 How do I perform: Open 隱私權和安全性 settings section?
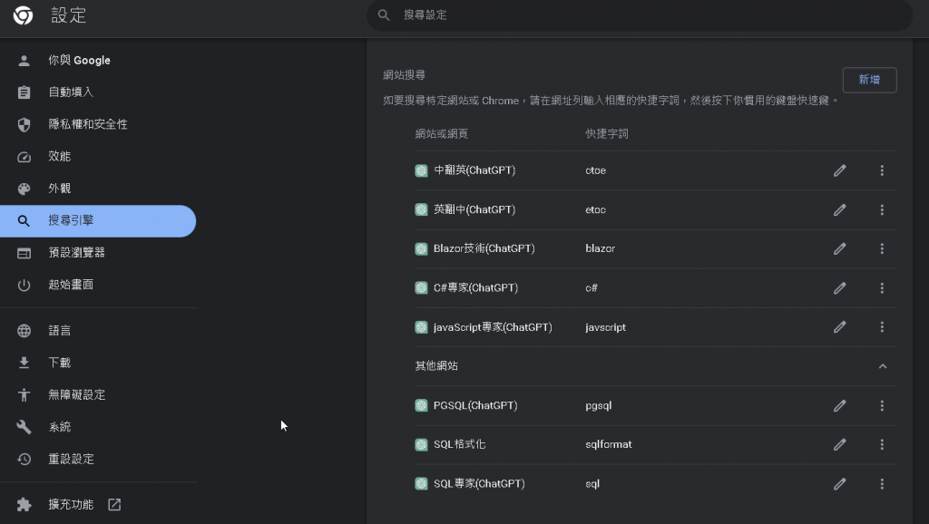pyautogui.click(x=98, y=124)
